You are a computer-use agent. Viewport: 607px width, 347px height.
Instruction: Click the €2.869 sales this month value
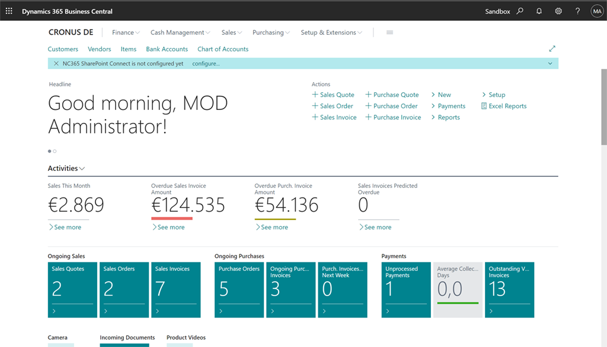[x=76, y=205]
